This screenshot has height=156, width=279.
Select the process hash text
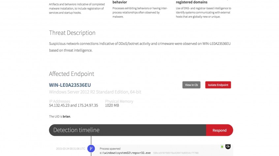click(175, 153)
